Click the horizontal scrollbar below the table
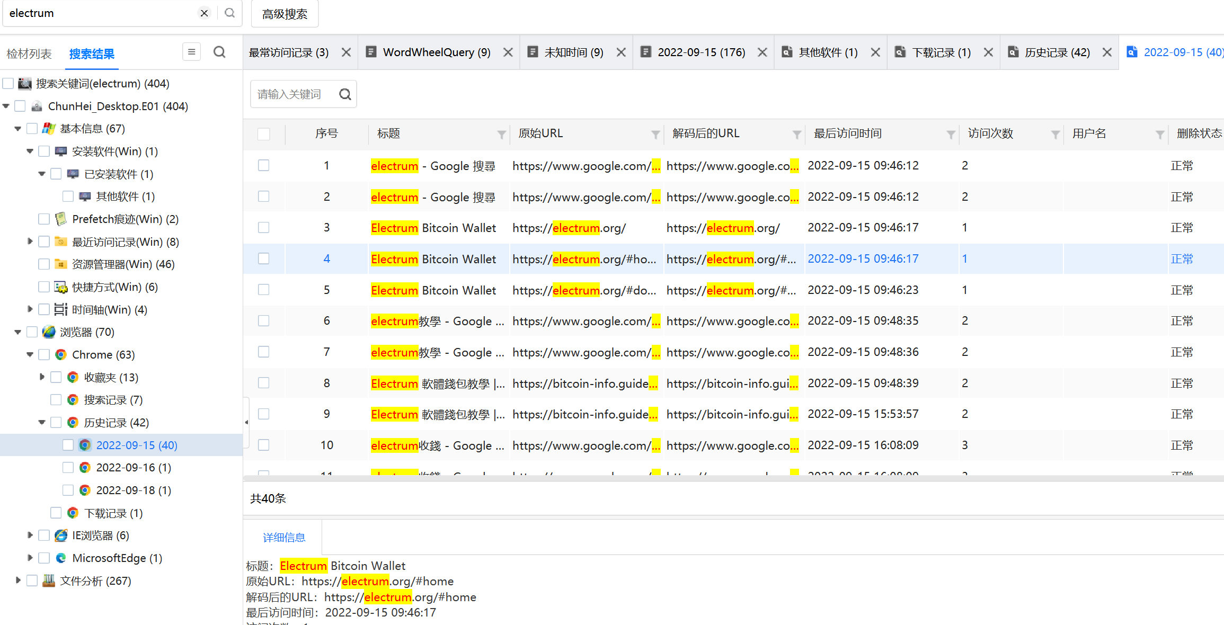Image resolution: width=1224 pixels, height=625 pixels. coord(733,478)
